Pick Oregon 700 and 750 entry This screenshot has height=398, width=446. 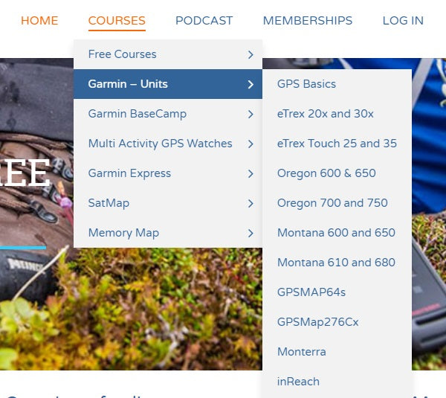point(332,203)
